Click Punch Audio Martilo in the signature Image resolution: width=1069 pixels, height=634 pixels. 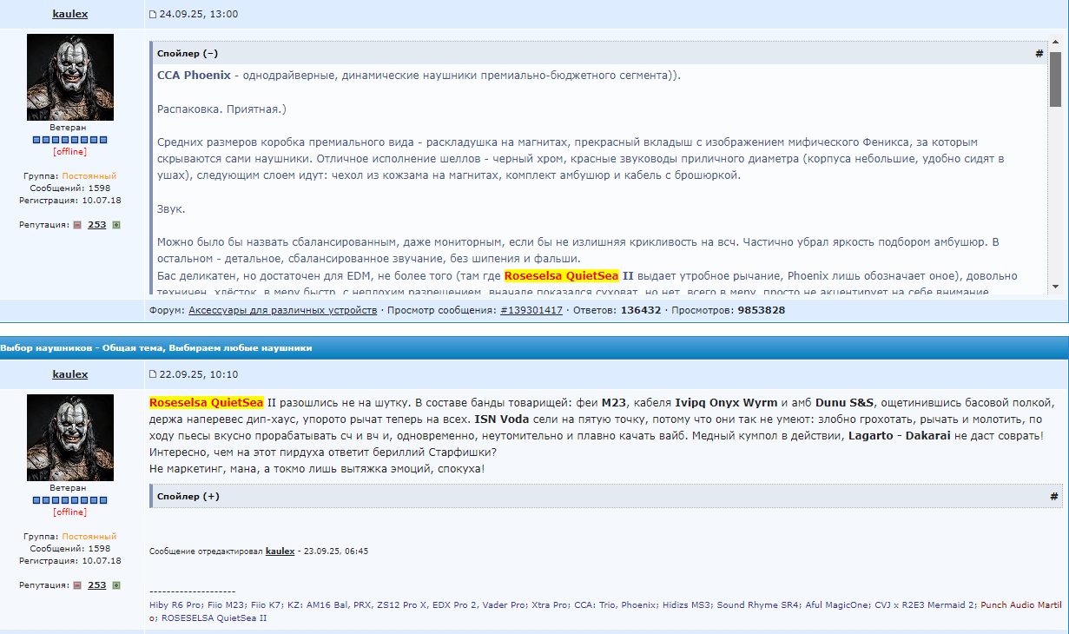[x=1020, y=604]
